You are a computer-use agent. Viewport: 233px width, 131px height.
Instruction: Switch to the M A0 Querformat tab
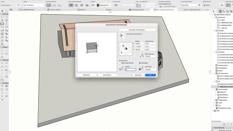[136, 10]
